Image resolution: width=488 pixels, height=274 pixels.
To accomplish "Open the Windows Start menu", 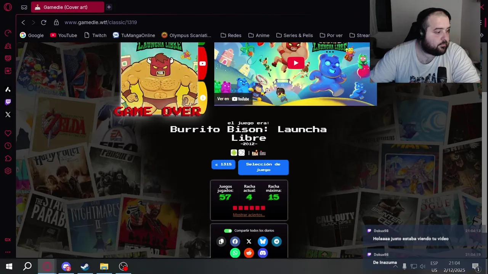I will [x=9, y=266].
